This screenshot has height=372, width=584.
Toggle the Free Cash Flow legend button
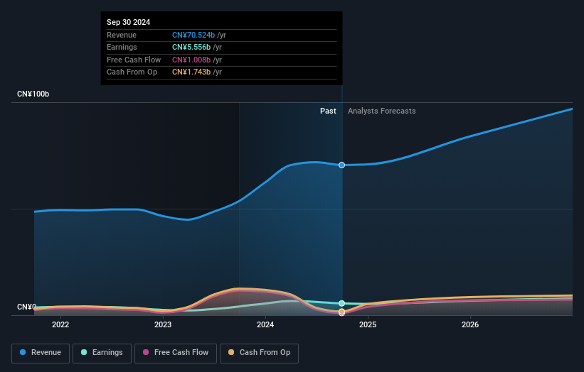(x=176, y=353)
